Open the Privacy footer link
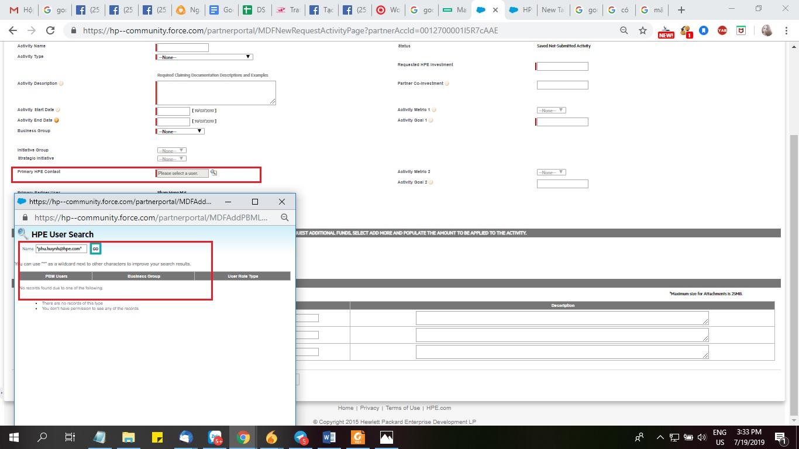The image size is (799, 449). (x=370, y=408)
